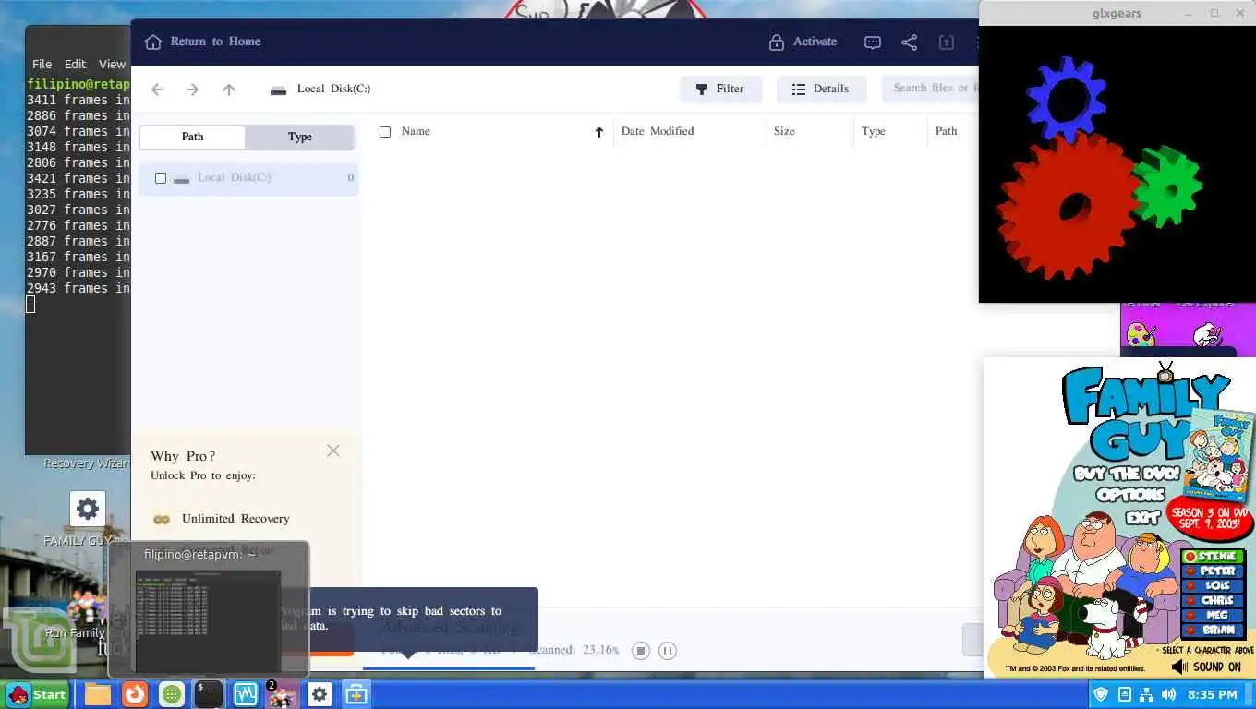
Task: Select Local Disk(C:) row in sidebar
Action: [248, 177]
